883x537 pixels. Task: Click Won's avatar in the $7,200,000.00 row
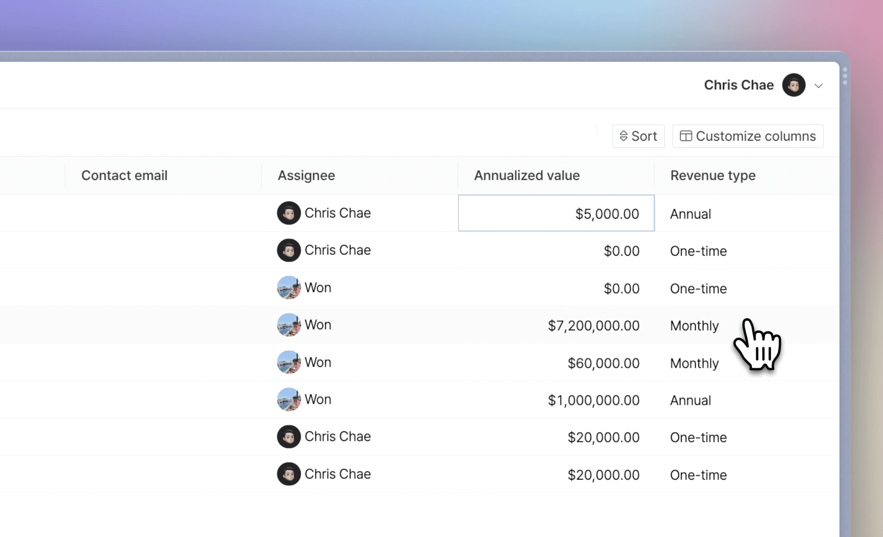pos(288,325)
